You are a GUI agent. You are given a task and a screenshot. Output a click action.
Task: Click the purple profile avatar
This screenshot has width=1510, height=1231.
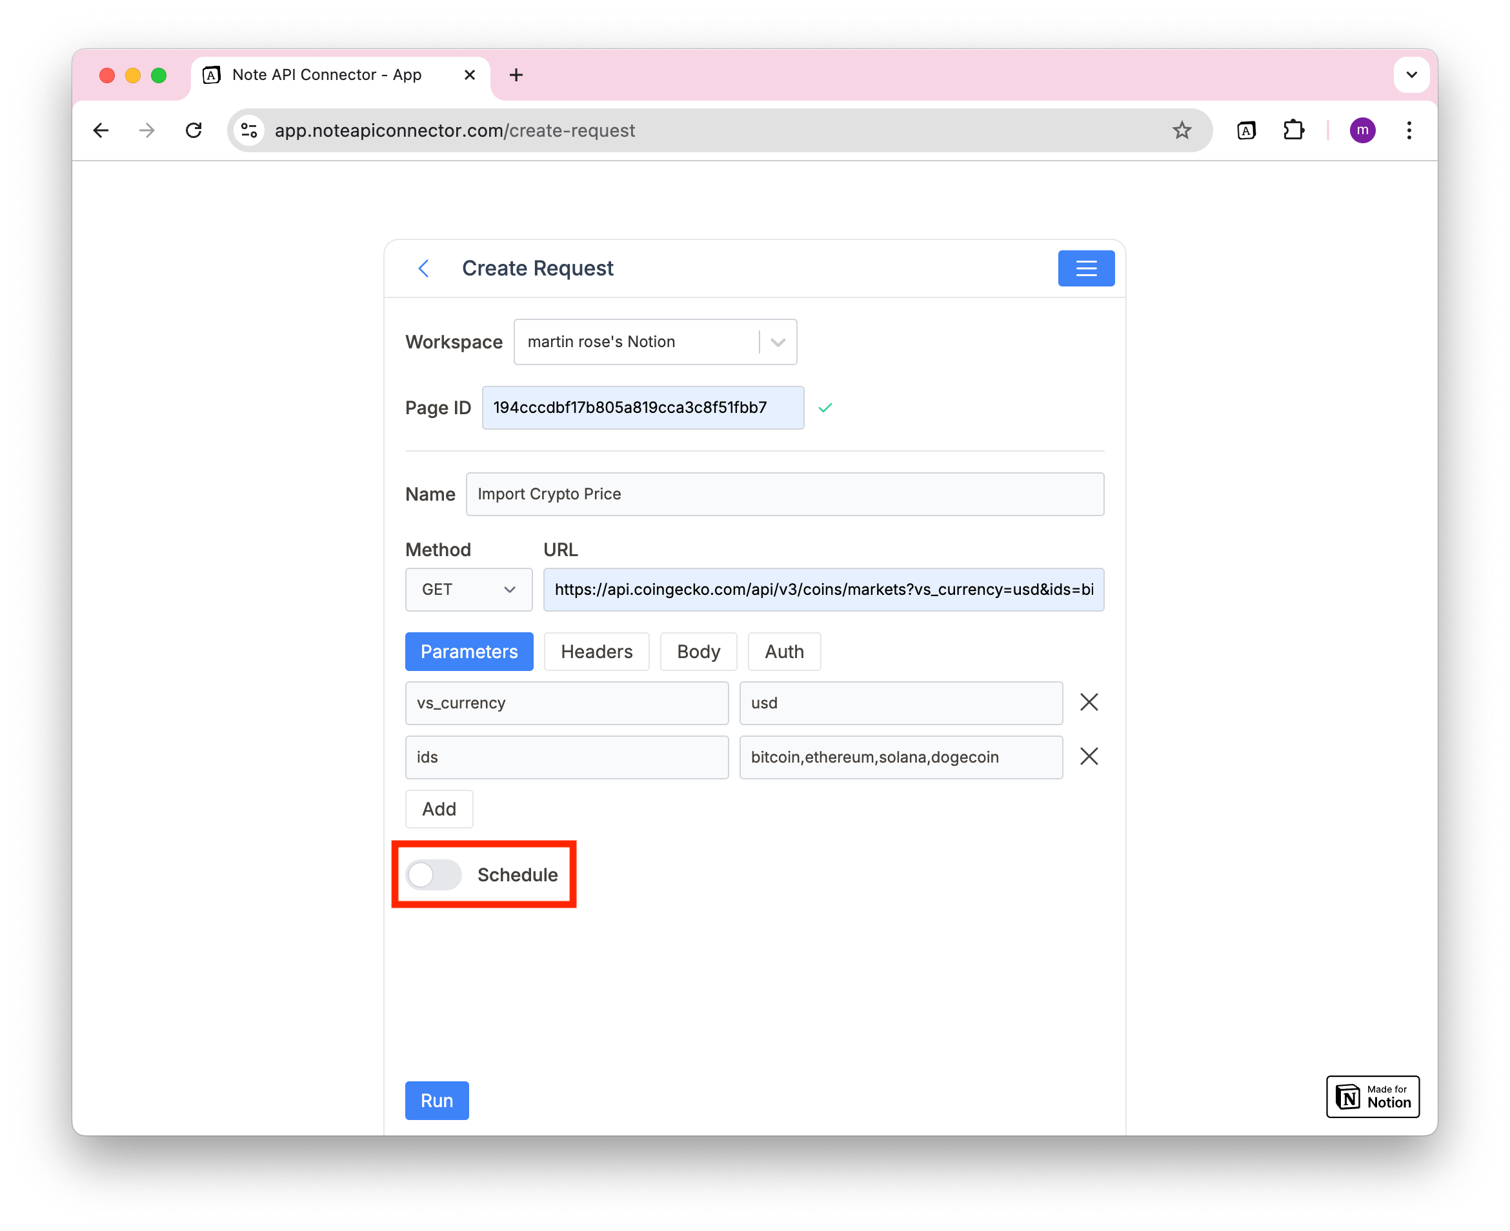[1362, 130]
